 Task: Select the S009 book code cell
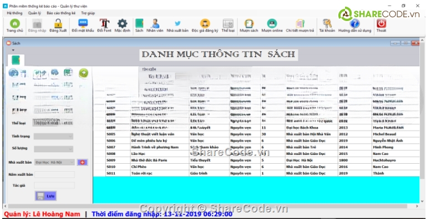[118, 160]
